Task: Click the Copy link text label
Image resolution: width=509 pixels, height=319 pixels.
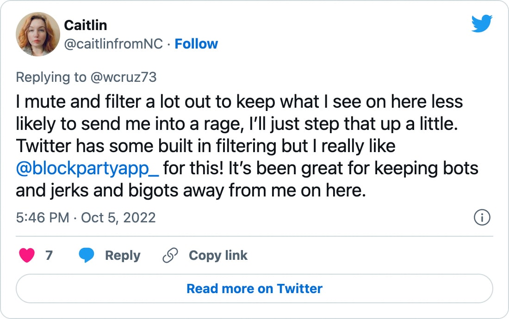Action: point(218,256)
